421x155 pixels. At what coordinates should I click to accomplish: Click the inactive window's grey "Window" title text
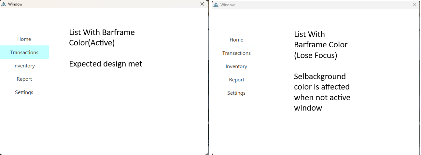228,5
